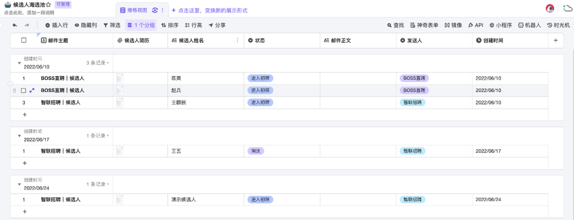Image resolution: width=574 pixels, height=220 pixels.
Task: Click the add new view link
Action: (x=209, y=10)
